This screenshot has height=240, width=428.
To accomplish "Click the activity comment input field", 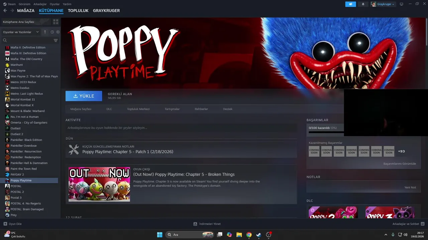I will point(181,128).
